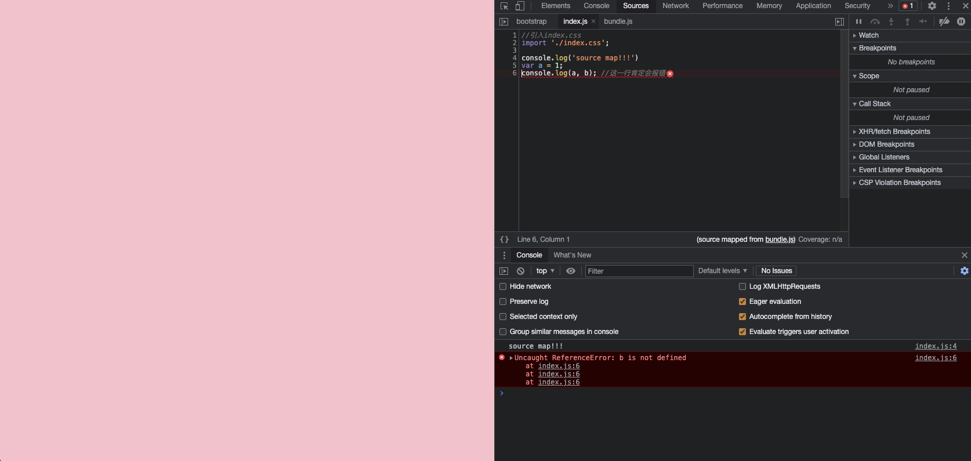Focus the console Filter input
The width and height of the screenshot is (971, 461).
click(x=639, y=271)
